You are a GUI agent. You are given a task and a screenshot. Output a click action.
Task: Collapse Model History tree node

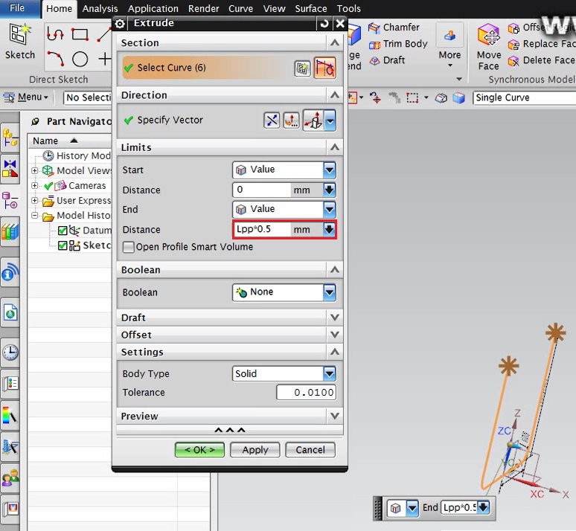point(34,216)
